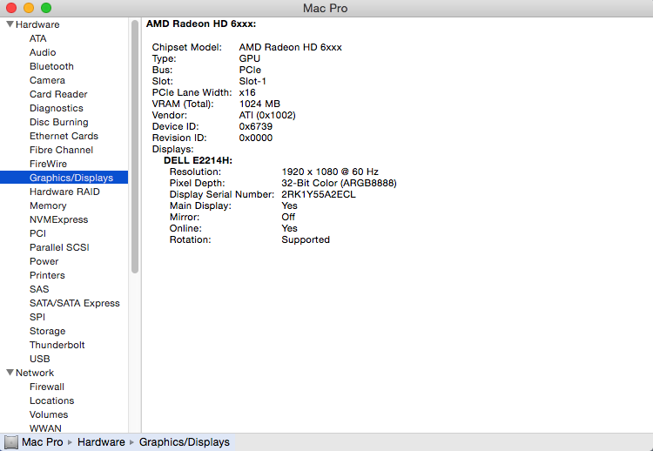The height and width of the screenshot is (451, 653).
Task: Click the sidebar vertical scrollbar
Action: (x=134, y=146)
